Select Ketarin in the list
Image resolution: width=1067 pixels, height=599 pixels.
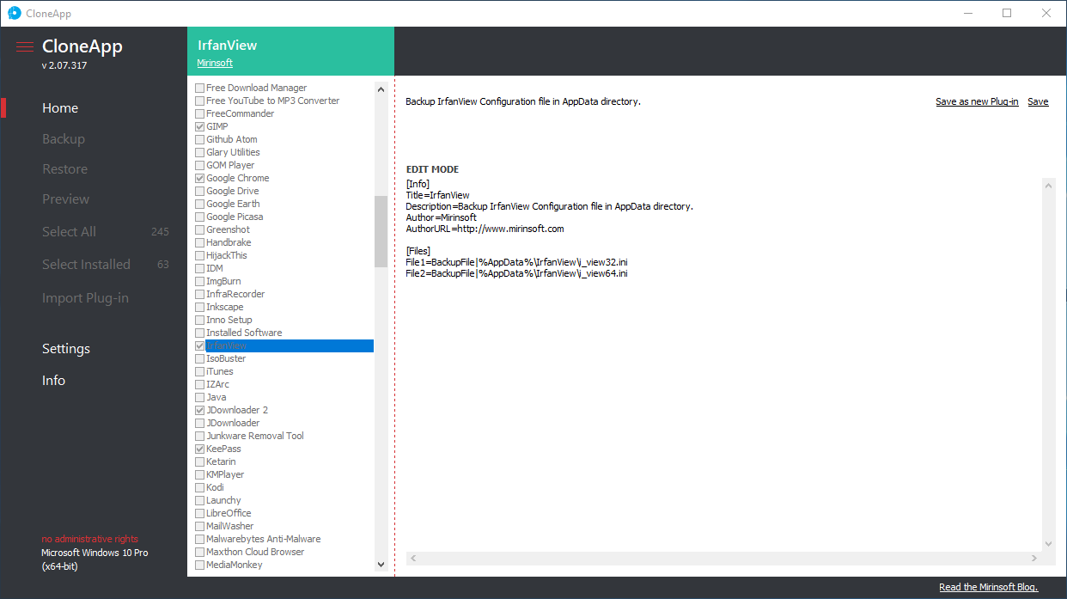point(221,461)
